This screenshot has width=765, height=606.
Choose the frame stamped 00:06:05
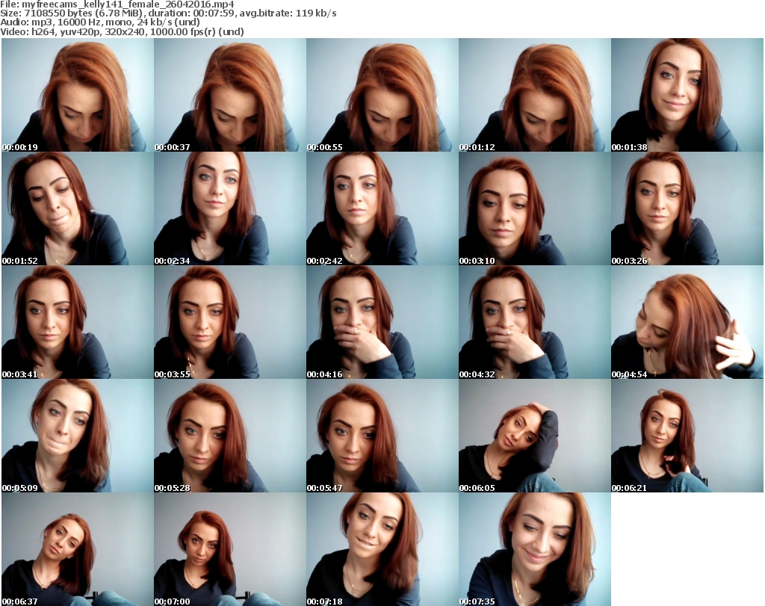(x=534, y=436)
